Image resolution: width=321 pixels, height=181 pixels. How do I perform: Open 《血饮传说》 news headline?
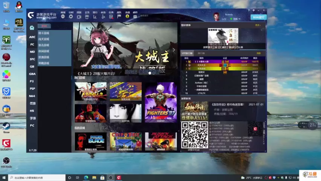[x=228, y=105]
